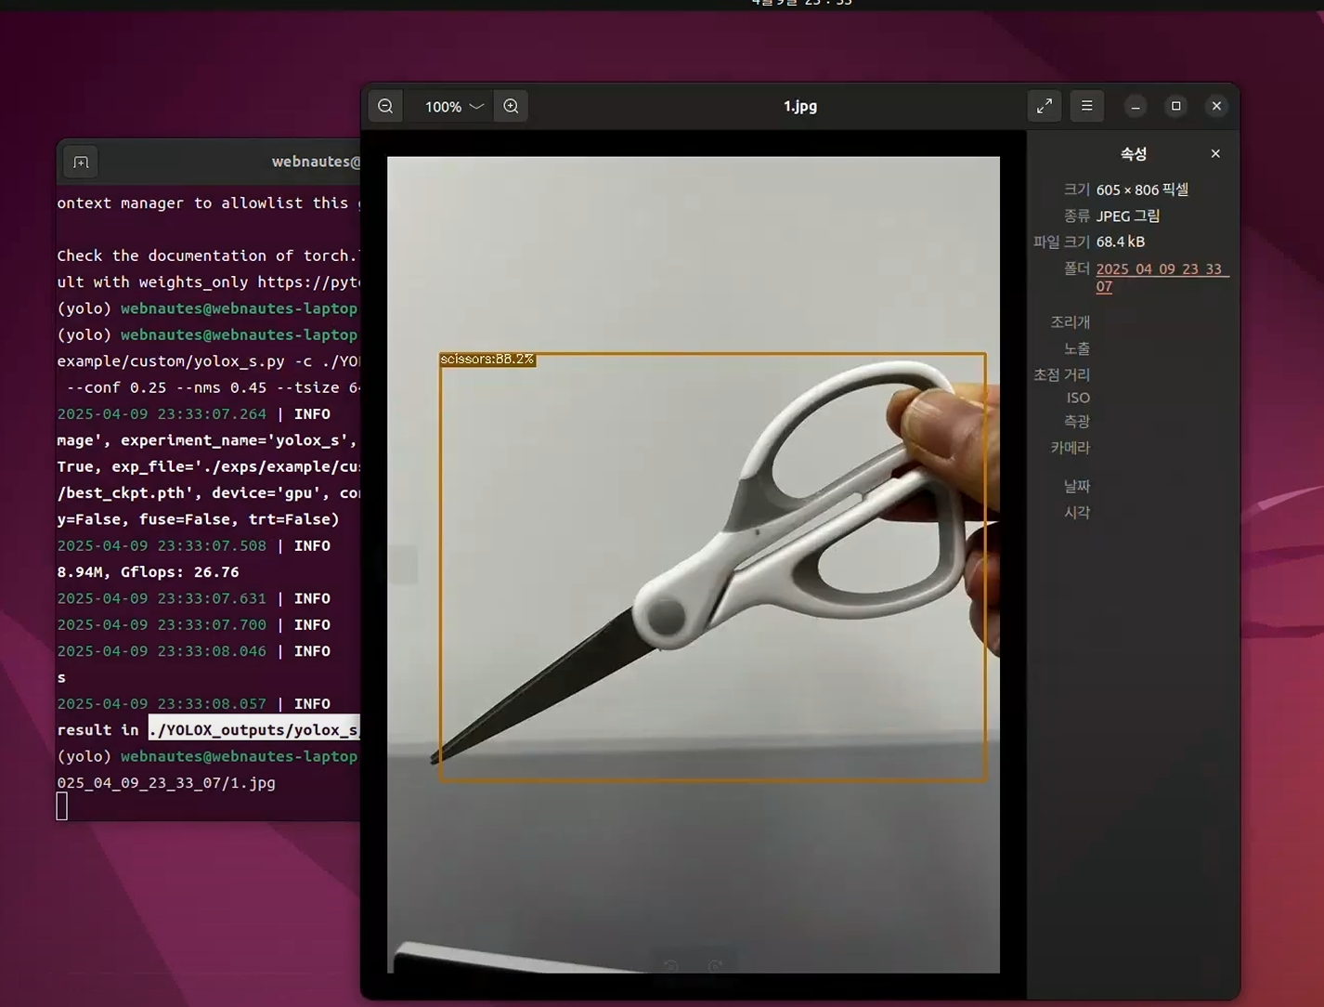
Task: Click the 초점 거리 property label
Action: [x=1062, y=374]
